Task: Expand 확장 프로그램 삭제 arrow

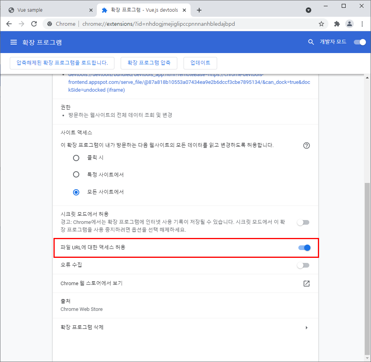Action: [x=307, y=328]
